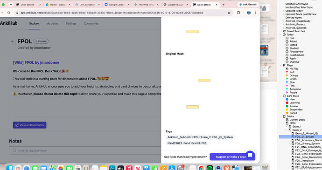Filter by Learning card state
Image resolution: width=322 pixels, height=170 pixels.
(294, 103)
